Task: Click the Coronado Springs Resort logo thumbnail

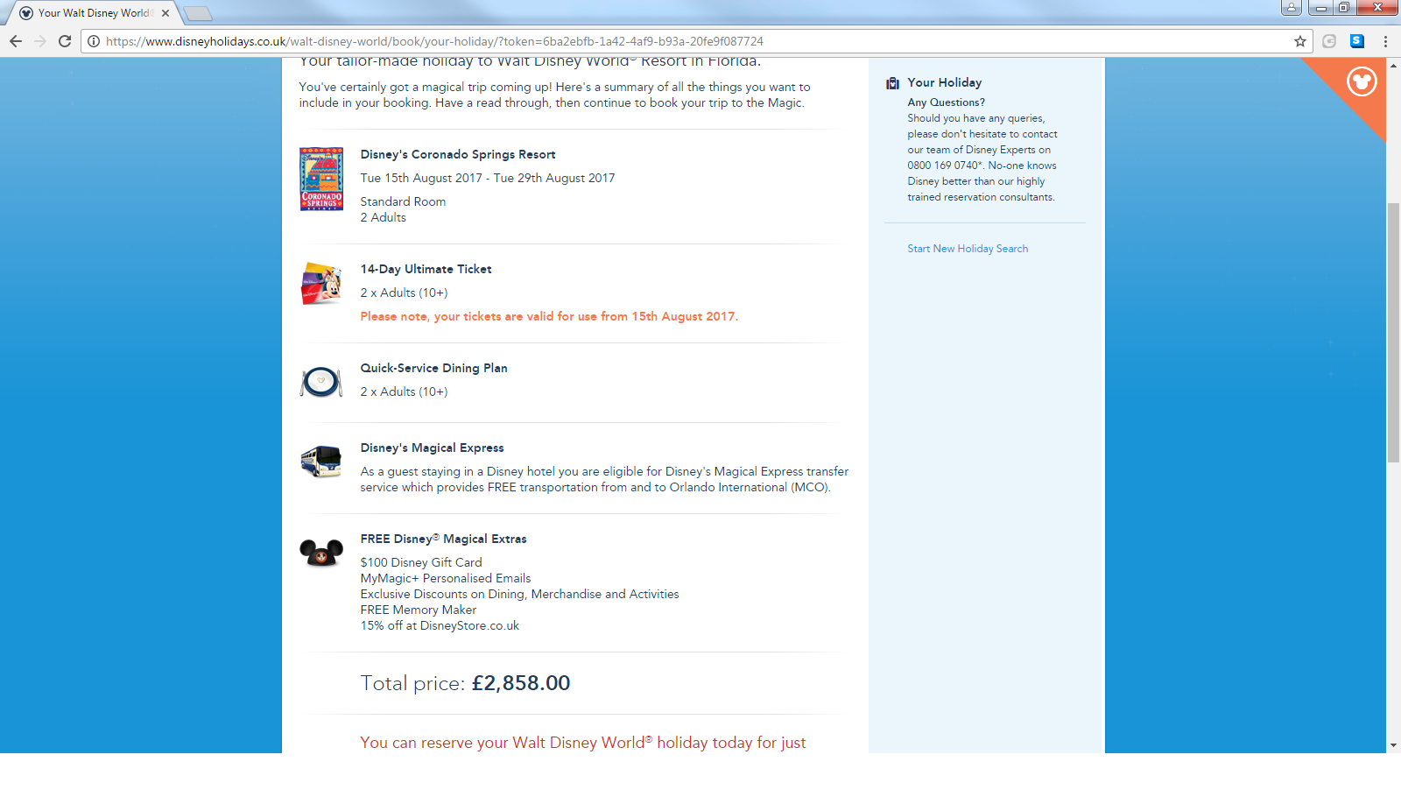Action: [x=321, y=179]
